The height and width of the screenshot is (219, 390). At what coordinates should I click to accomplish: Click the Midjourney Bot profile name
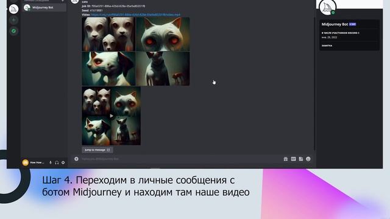(335, 24)
